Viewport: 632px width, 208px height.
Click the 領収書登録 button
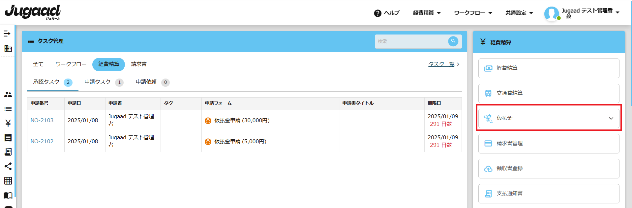tap(549, 169)
